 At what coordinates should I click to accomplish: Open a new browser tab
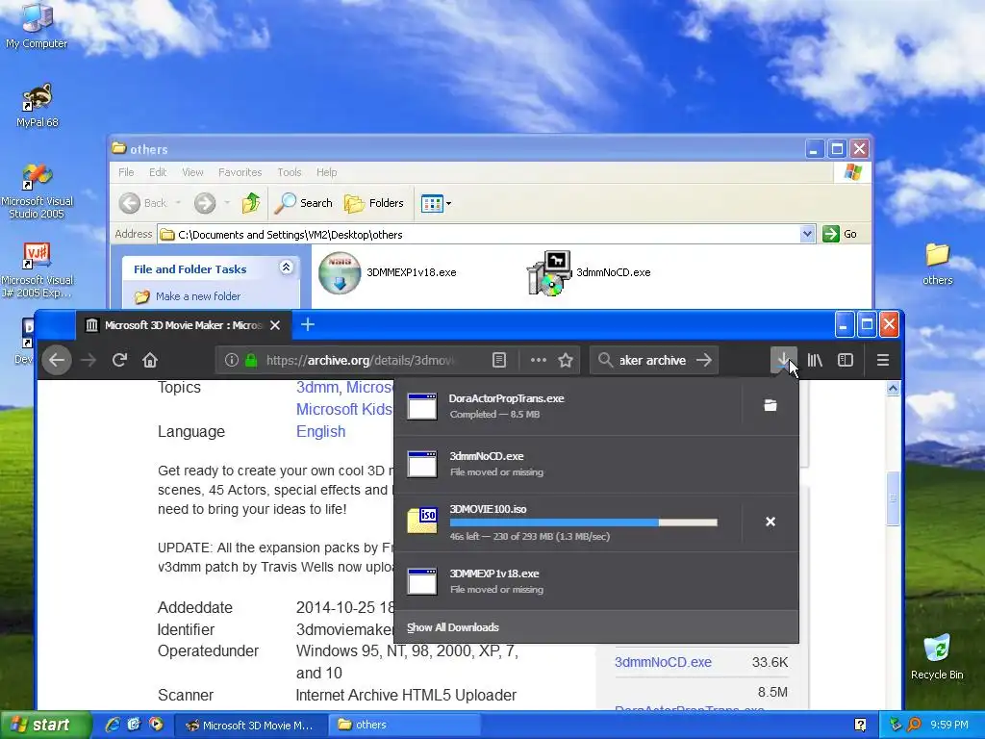307,325
